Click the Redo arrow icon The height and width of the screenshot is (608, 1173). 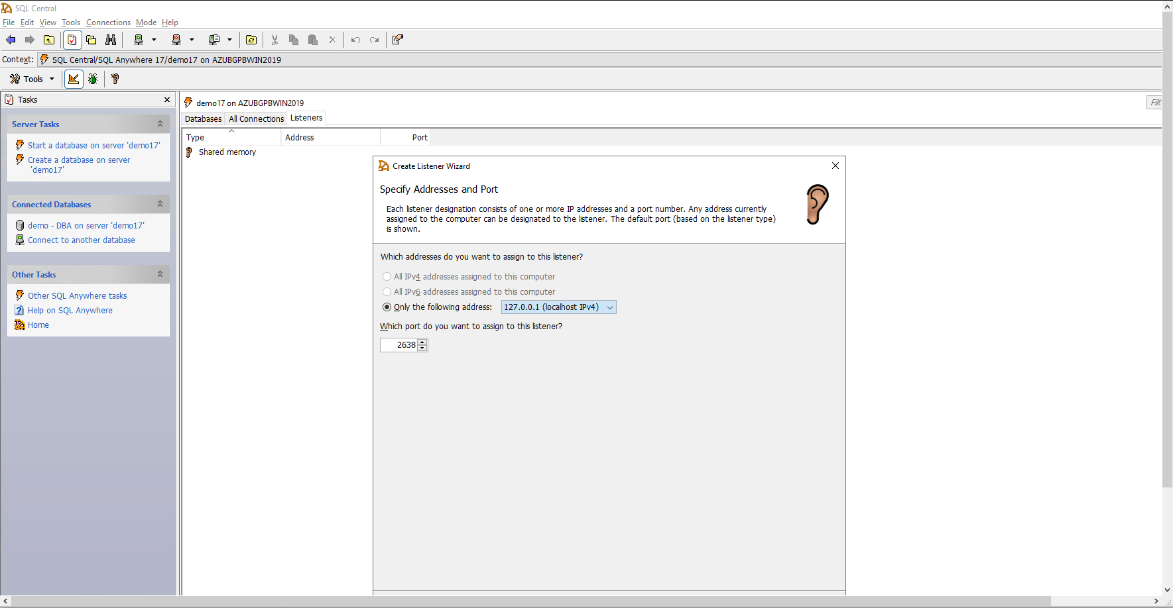(x=375, y=40)
